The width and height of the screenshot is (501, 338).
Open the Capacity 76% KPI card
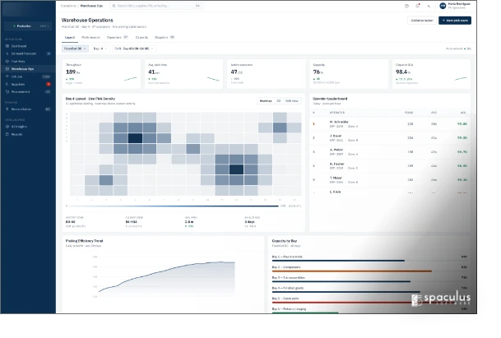349,74
